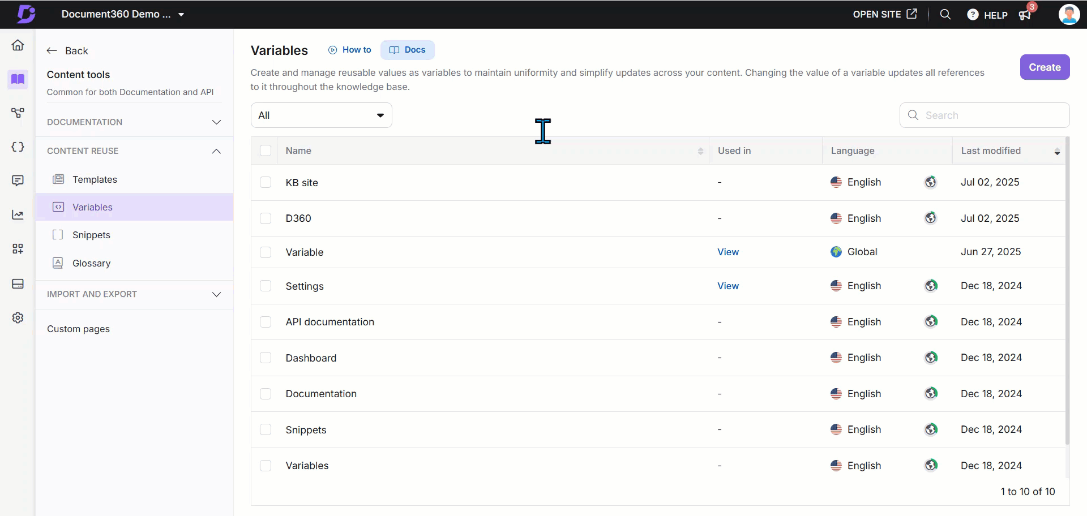Open Custom pages in sidebar
The width and height of the screenshot is (1087, 516).
(x=78, y=329)
